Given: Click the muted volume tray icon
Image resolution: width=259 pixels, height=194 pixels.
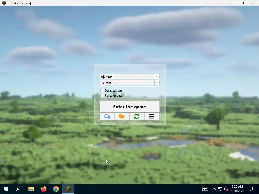Looking at the screenshot, I should (x=226, y=189).
